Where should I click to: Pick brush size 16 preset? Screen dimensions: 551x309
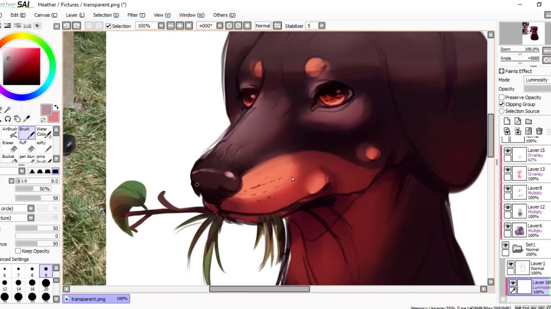pyautogui.click(x=32, y=285)
